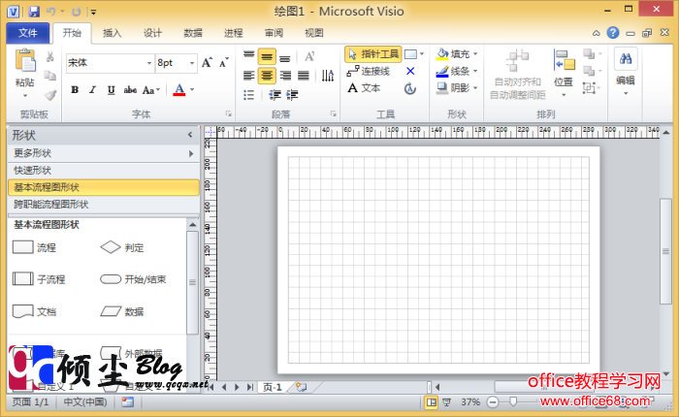679x417 pixels.
Task: Select the Decision diamond shape
Action: [121, 247]
